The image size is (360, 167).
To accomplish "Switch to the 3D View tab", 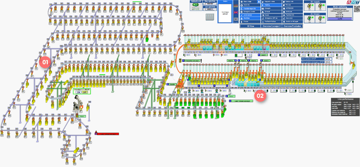I will coord(250,26).
